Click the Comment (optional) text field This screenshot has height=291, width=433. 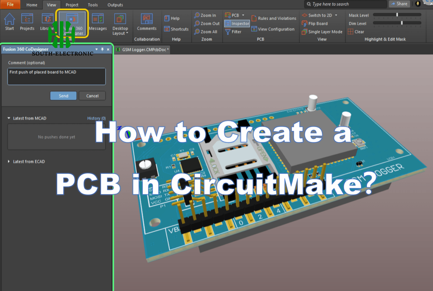coord(57,76)
